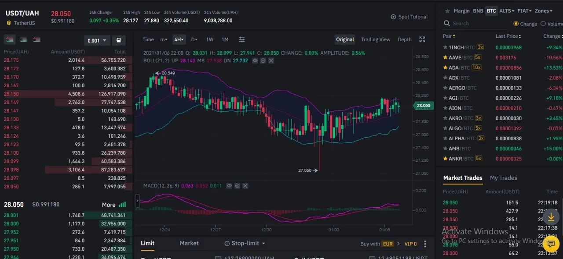Unfavorite the ANKR/BTC pair star
The image size is (563, 259).
pos(446,159)
